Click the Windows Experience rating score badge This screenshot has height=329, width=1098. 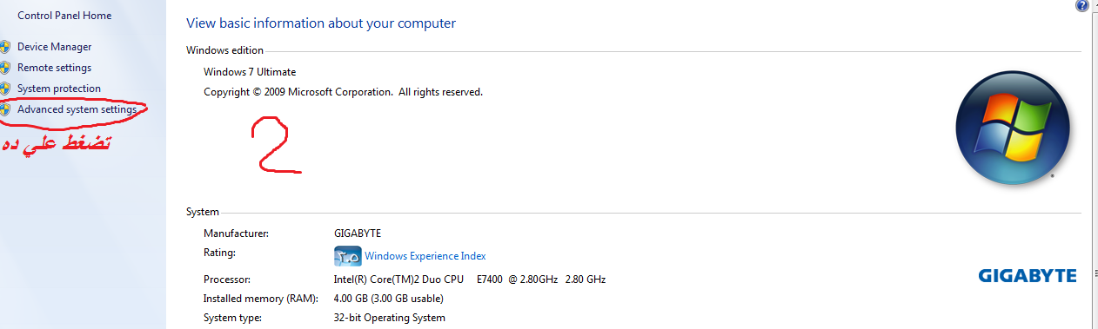(348, 256)
